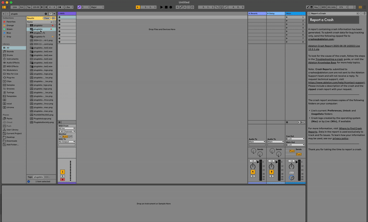Open Cue Out dropdown
The image size is (368, 222).
pos(295,139)
